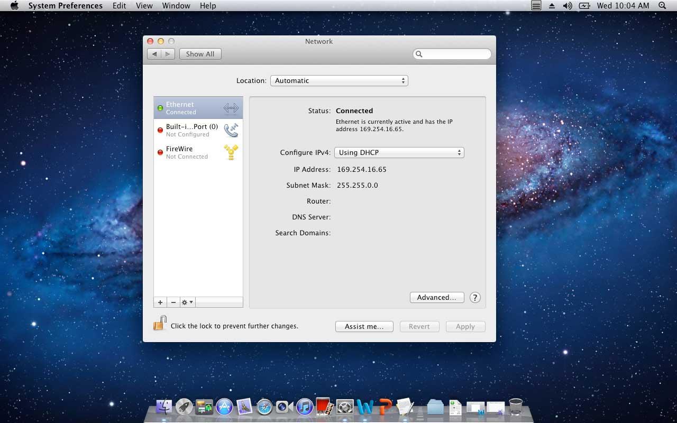Open network help with question mark button

click(x=475, y=298)
